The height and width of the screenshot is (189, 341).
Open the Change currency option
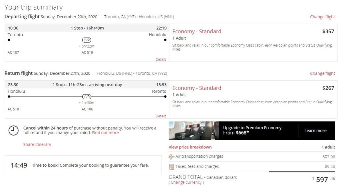[x=186, y=182]
